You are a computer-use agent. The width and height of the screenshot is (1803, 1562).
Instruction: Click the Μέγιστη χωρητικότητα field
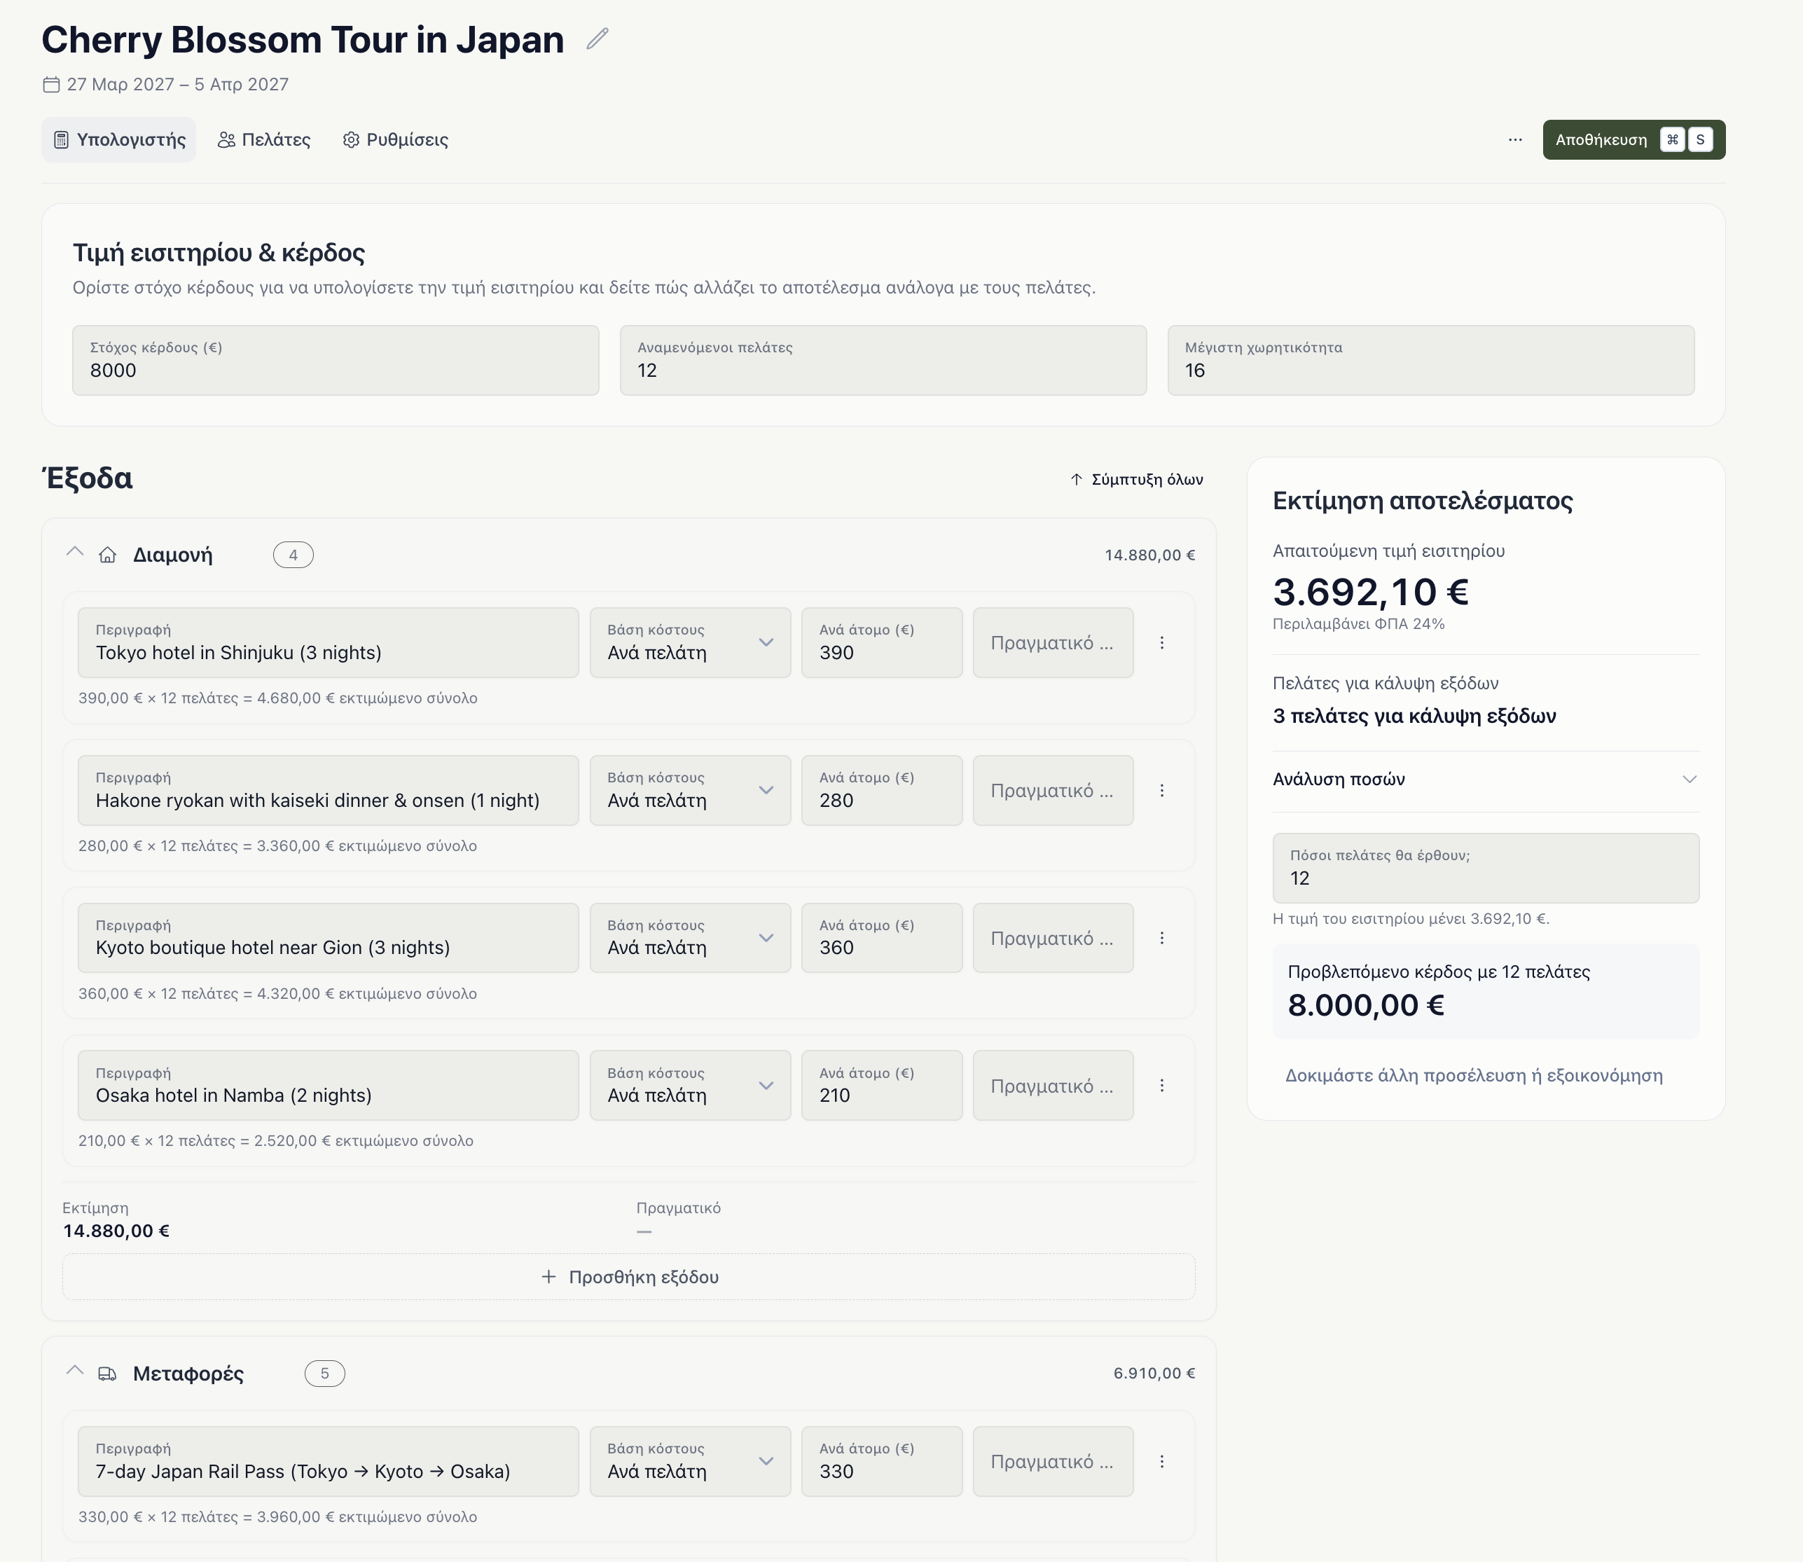pyautogui.click(x=1431, y=361)
